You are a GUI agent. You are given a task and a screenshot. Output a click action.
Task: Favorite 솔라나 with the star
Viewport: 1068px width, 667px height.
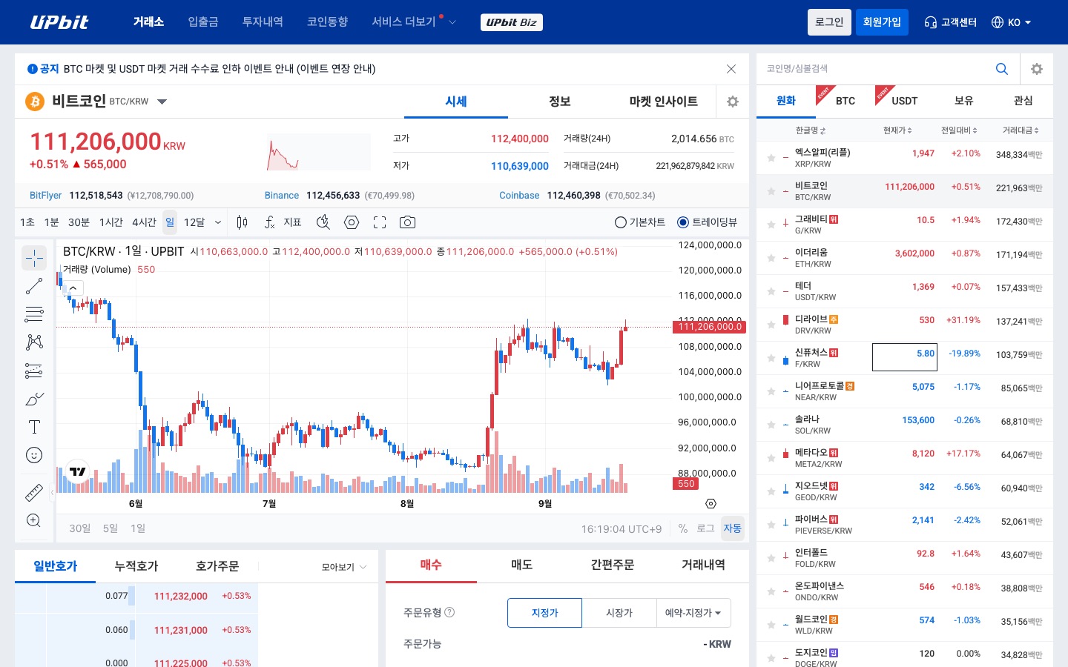pos(771,425)
